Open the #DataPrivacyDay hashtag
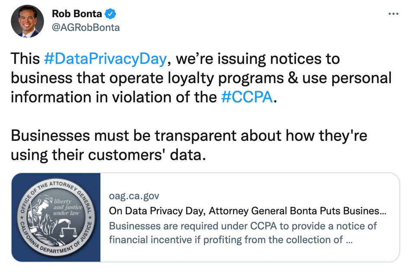Screen dimensions: 411x272 coord(105,59)
